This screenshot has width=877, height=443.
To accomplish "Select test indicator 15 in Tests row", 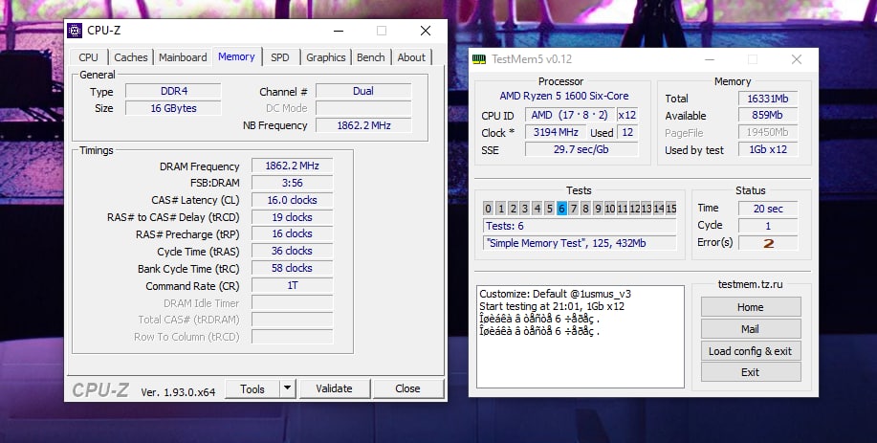I will pos(670,209).
